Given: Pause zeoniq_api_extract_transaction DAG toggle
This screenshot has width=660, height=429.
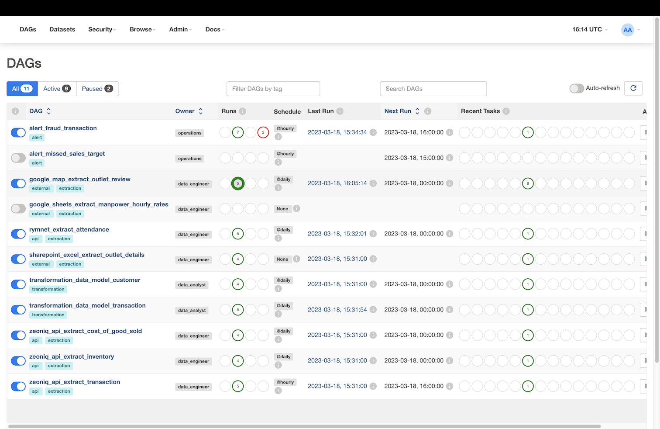Looking at the screenshot, I should [x=18, y=386].
